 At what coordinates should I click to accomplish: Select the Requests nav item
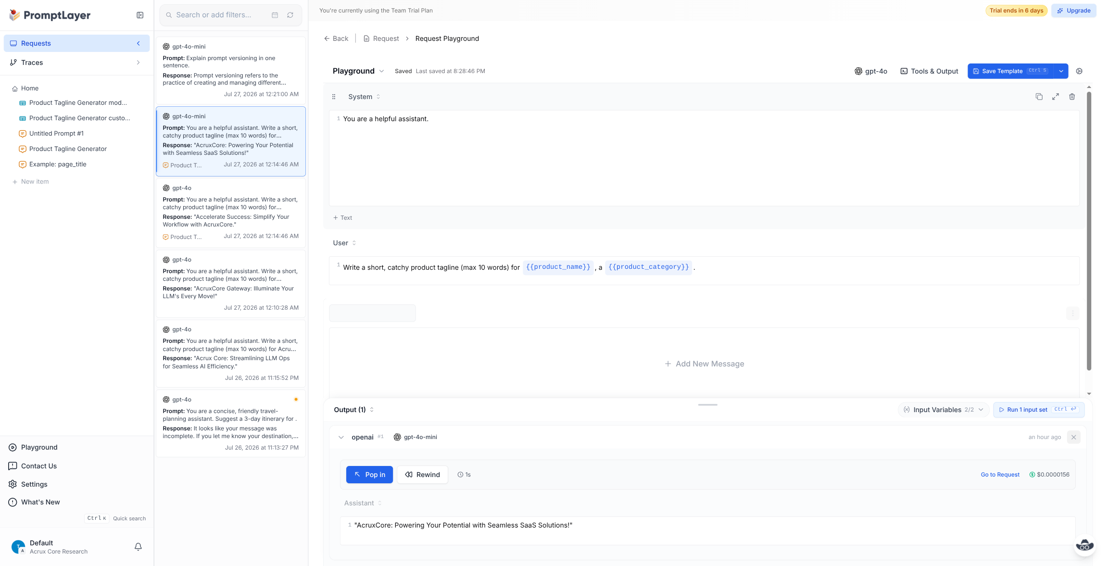(x=76, y=43)
